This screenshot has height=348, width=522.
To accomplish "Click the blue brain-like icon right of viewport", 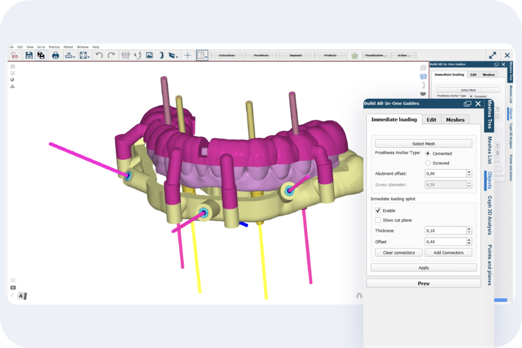I will (423, 77).
